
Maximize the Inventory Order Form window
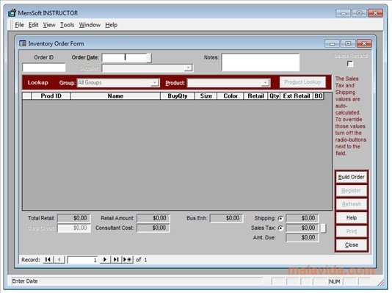(x=348, y=43)
